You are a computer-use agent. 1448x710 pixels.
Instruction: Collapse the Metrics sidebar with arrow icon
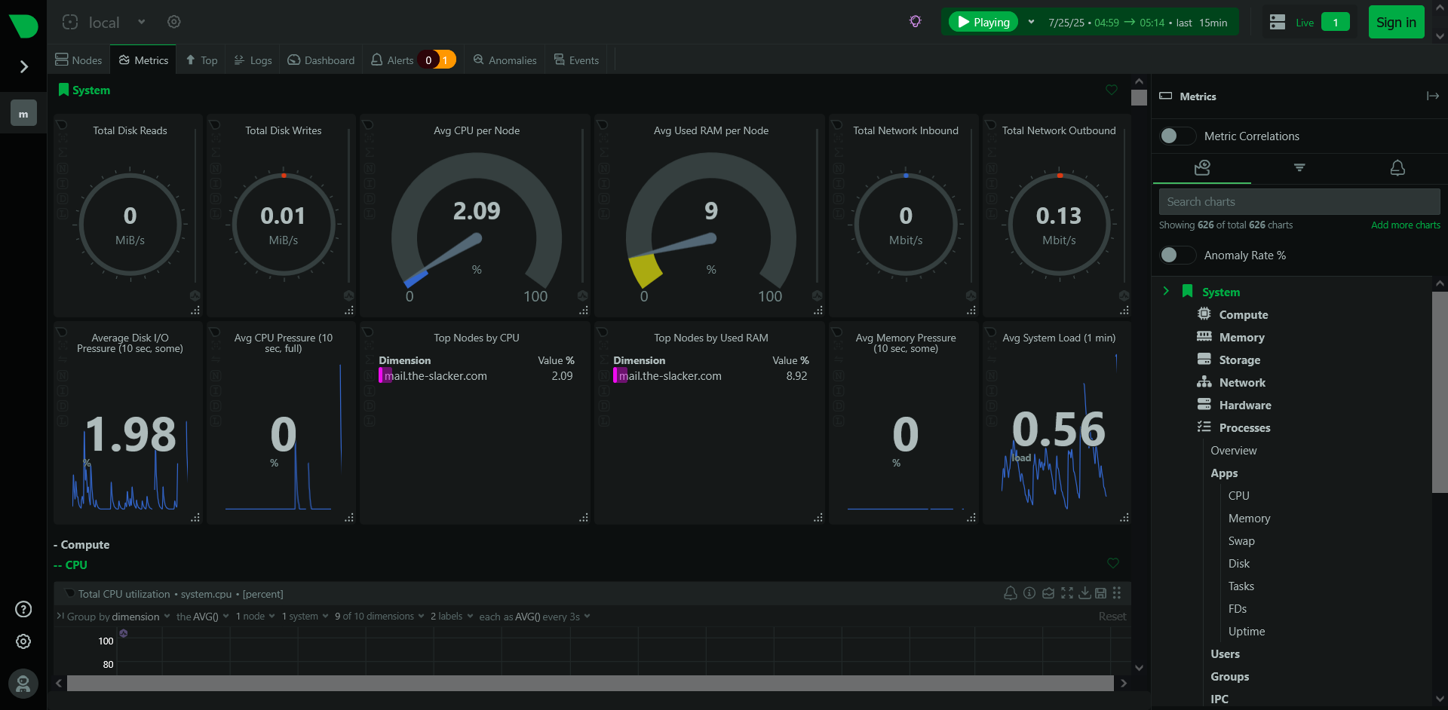coord(1432,96)
